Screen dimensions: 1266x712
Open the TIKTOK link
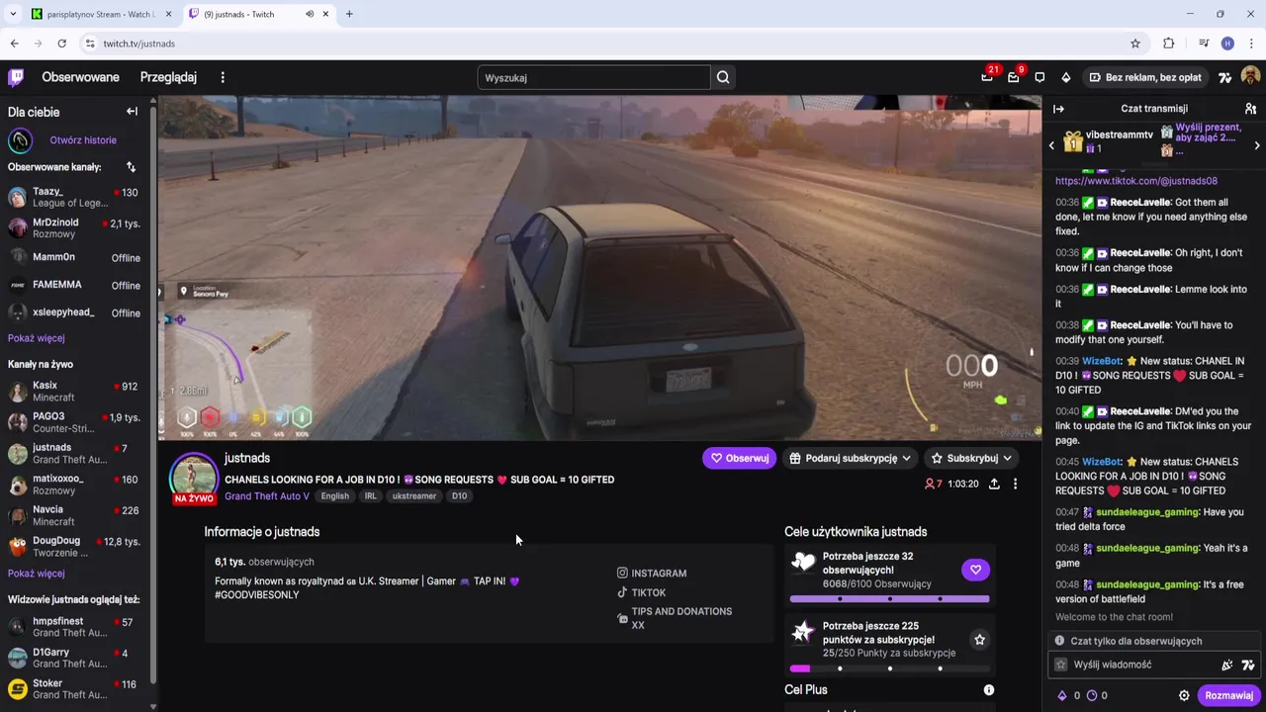[642, 593]
